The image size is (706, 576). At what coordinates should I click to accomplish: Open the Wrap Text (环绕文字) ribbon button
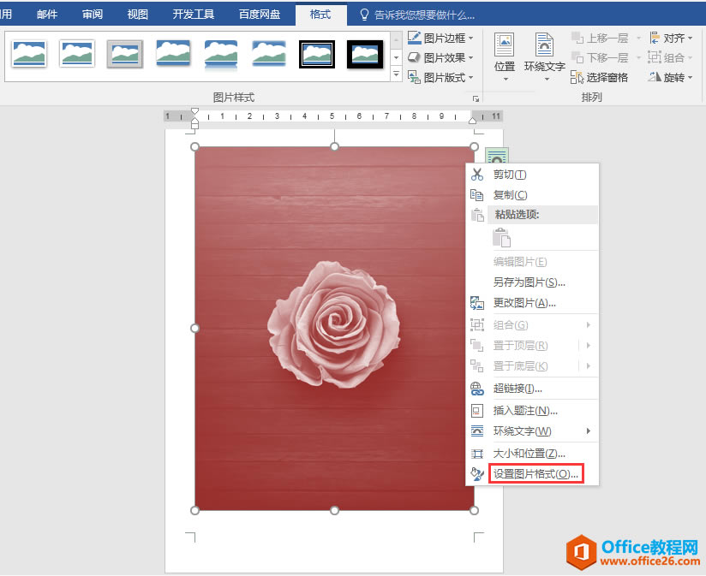tap(544, 56)
